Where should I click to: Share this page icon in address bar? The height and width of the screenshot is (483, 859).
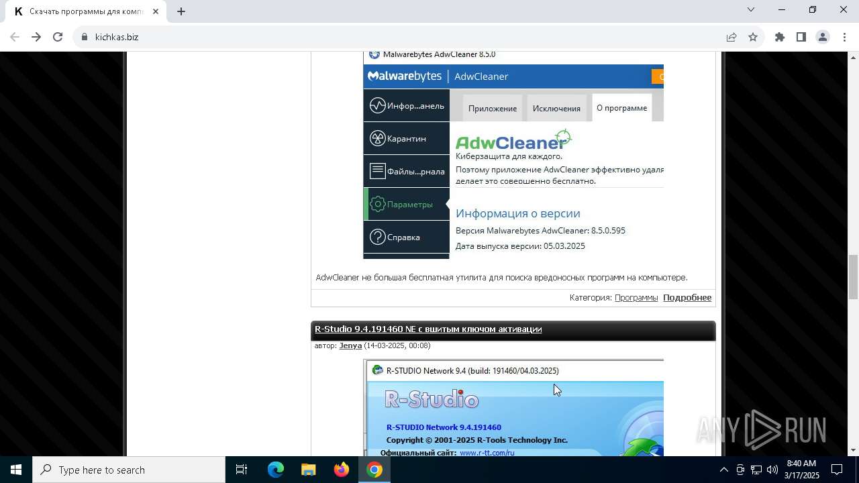731,37
